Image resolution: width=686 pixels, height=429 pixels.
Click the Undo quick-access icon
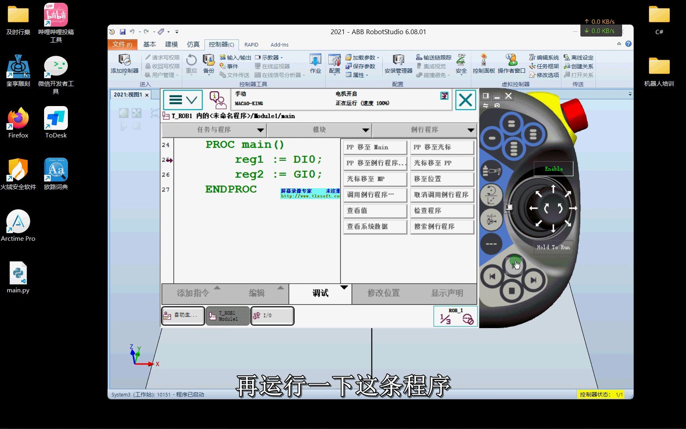(132, 32)
